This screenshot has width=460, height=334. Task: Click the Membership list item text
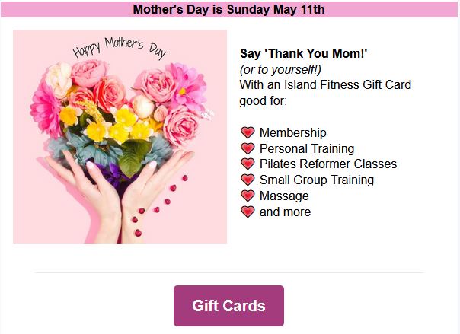[292, 132]
